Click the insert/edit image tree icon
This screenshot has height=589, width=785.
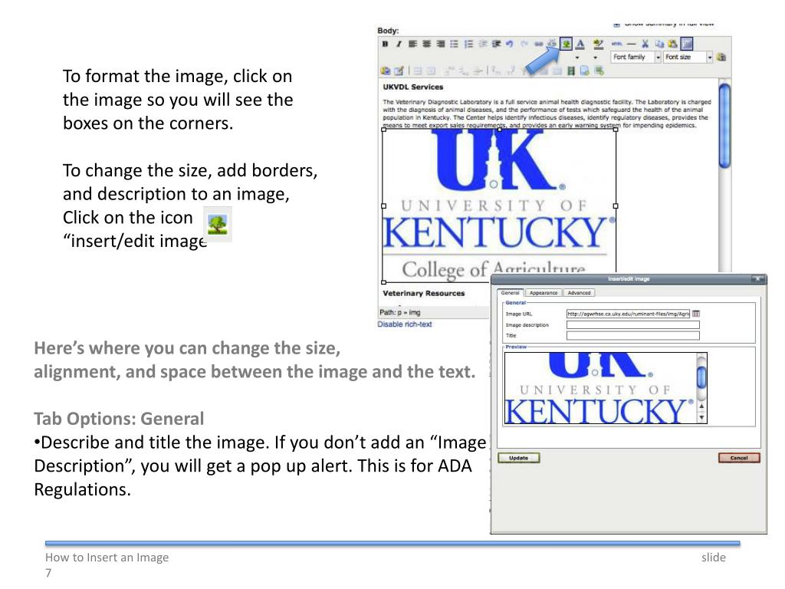[566, 44]
